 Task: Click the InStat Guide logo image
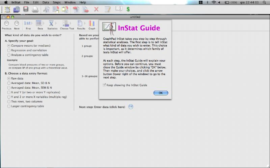pos(109,29)
